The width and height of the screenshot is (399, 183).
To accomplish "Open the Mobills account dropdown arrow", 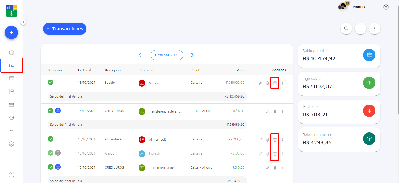I will click(x=386, y=7).
